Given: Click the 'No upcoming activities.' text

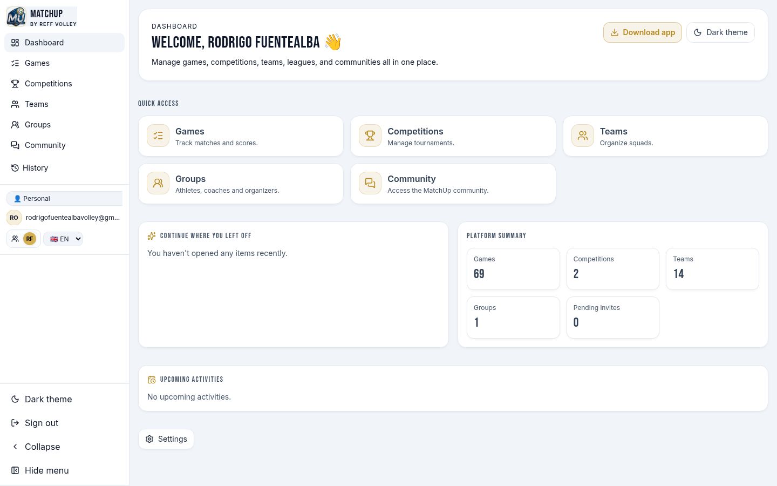Looking at the screenshot, I should pyautogui.click(x=189, y=397).
